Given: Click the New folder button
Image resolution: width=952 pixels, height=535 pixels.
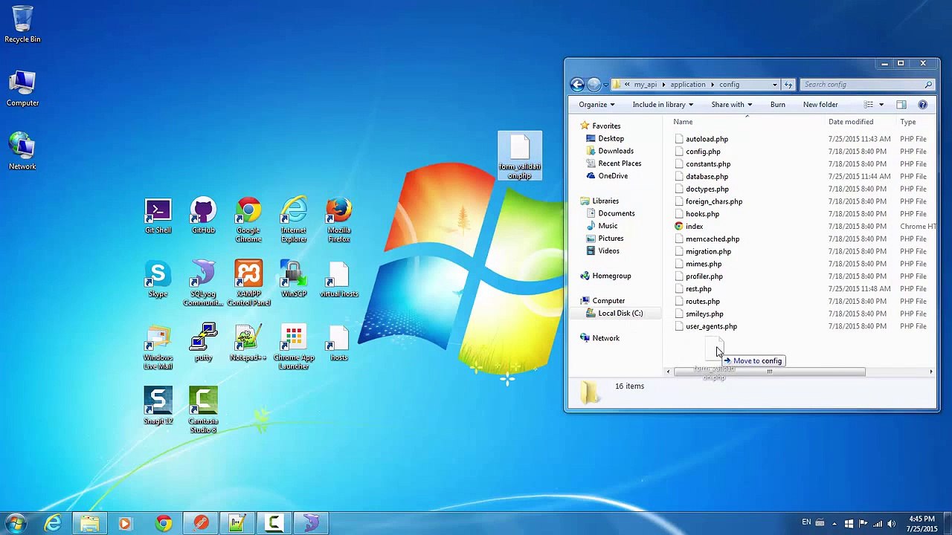Looking at the screenshot, I should [x=820, y=105].
